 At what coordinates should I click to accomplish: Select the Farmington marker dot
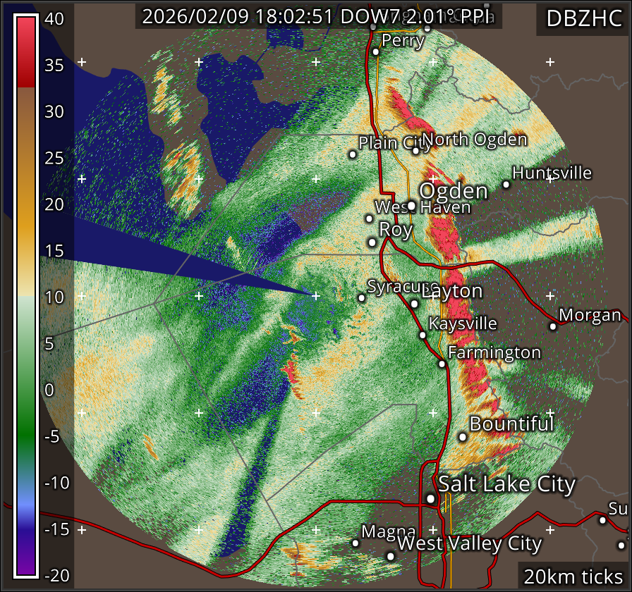442,364
